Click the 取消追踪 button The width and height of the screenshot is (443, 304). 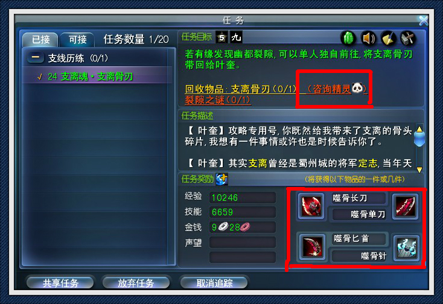[x=214, y=283]
